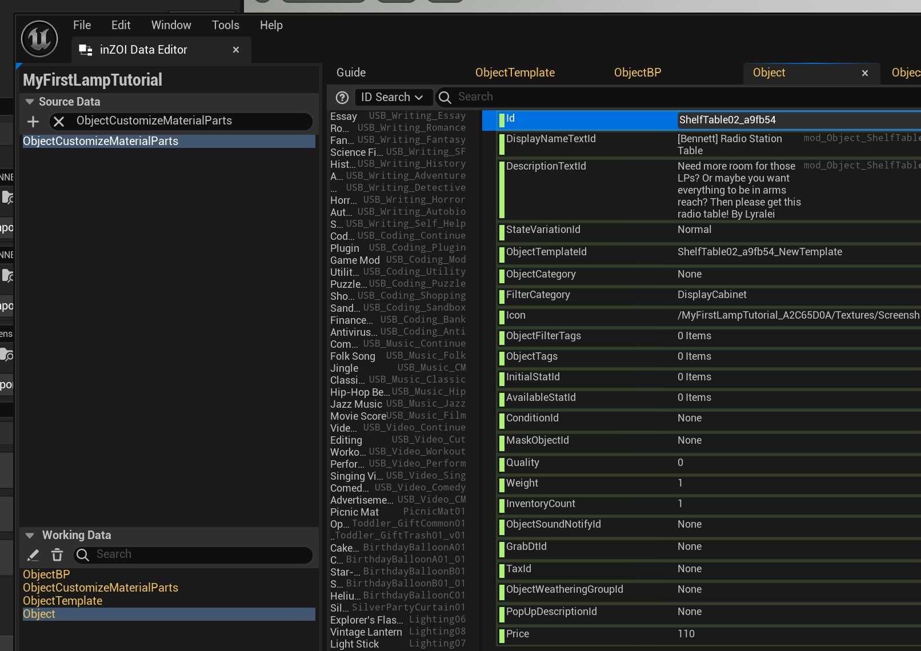Select the Plugin USB_Coding_Plugin row
Viewport: 921px width, 651px height.
(x=398, y=248)
